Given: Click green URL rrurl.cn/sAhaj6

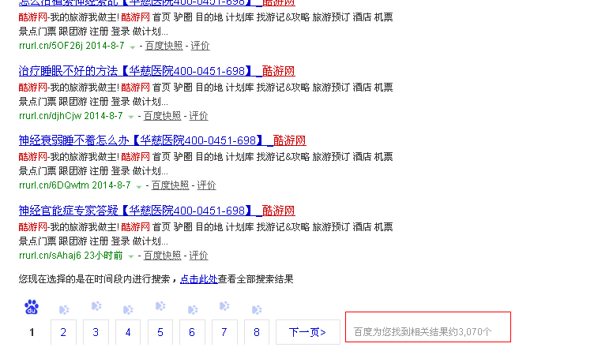Looking at the screenshot, I should (50, 256).
